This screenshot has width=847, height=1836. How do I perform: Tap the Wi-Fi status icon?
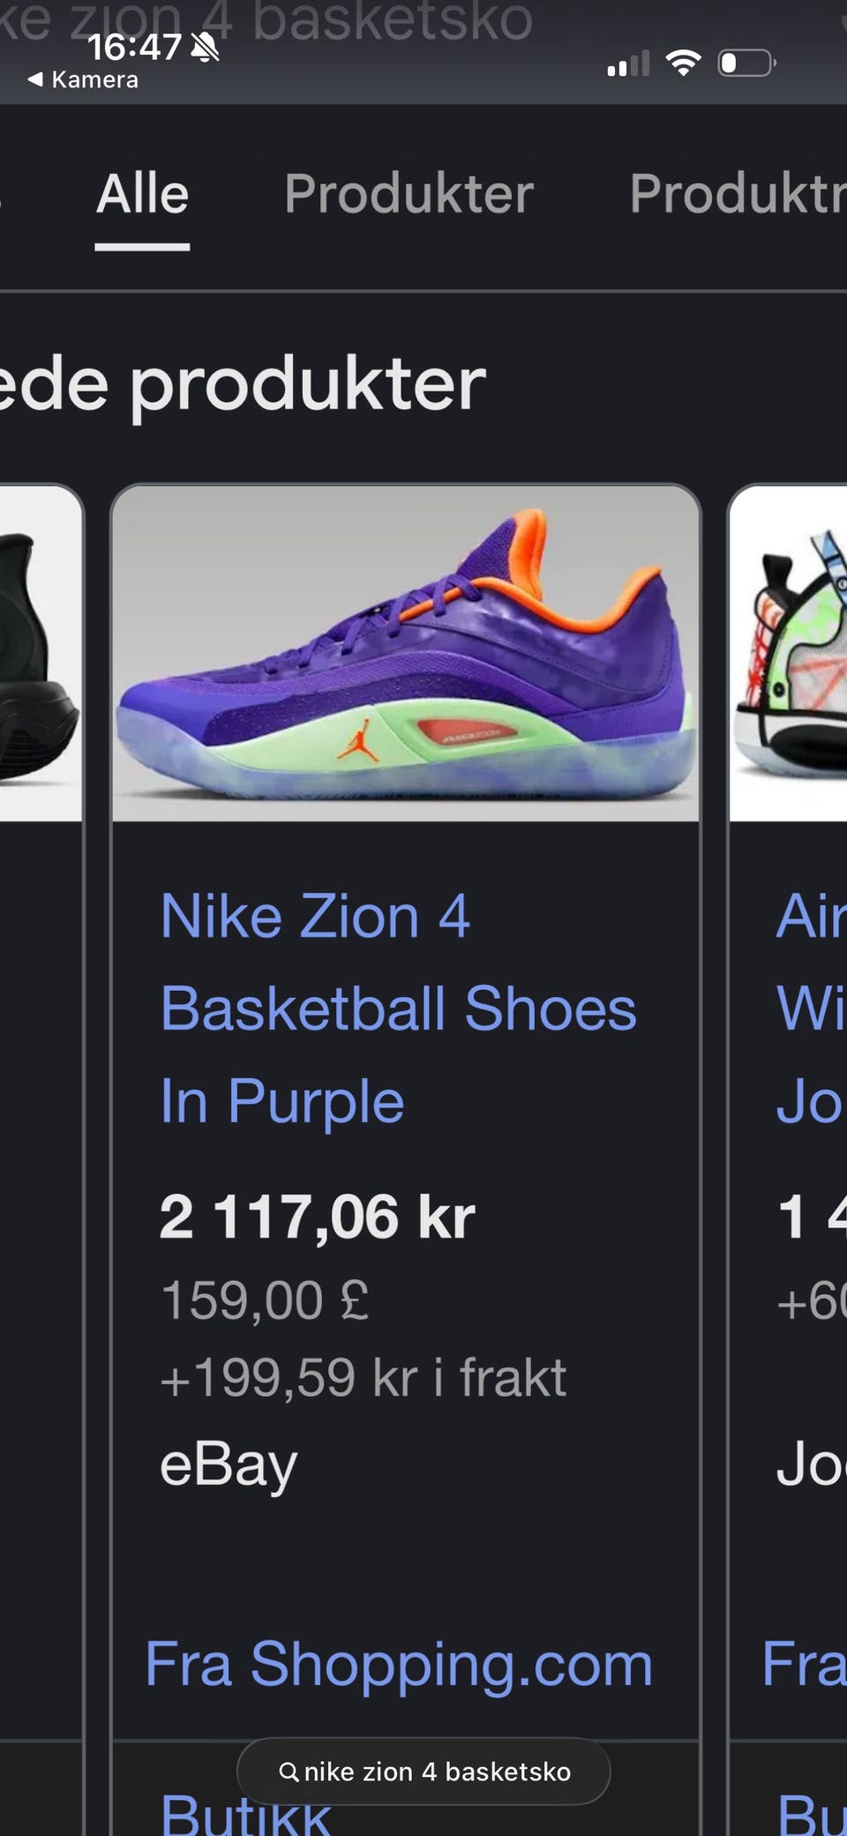(683, 63)
